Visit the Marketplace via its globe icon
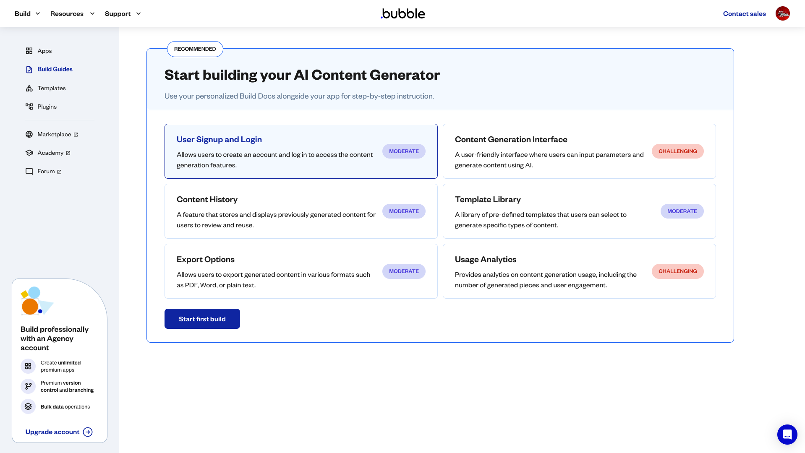Image resolution: width=805 pixels, height=453 pixels. 29,134
